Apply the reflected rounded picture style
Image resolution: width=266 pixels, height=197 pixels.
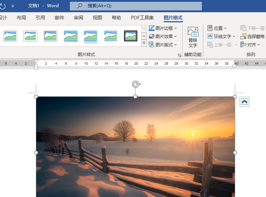click(90, 36)
